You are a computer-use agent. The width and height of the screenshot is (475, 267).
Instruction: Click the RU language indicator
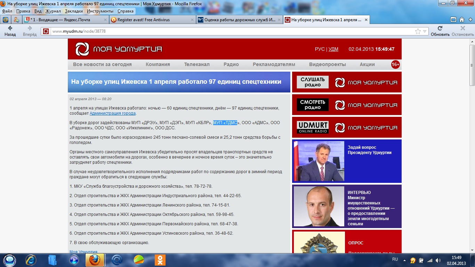click(395, 259)
